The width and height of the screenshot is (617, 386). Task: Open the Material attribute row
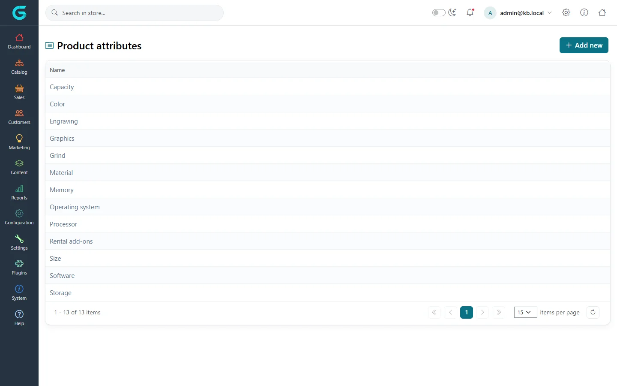coord(328,172)
